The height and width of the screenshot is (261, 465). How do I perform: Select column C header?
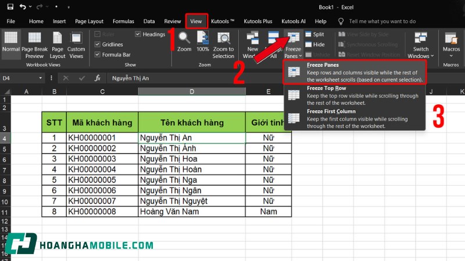102,92
